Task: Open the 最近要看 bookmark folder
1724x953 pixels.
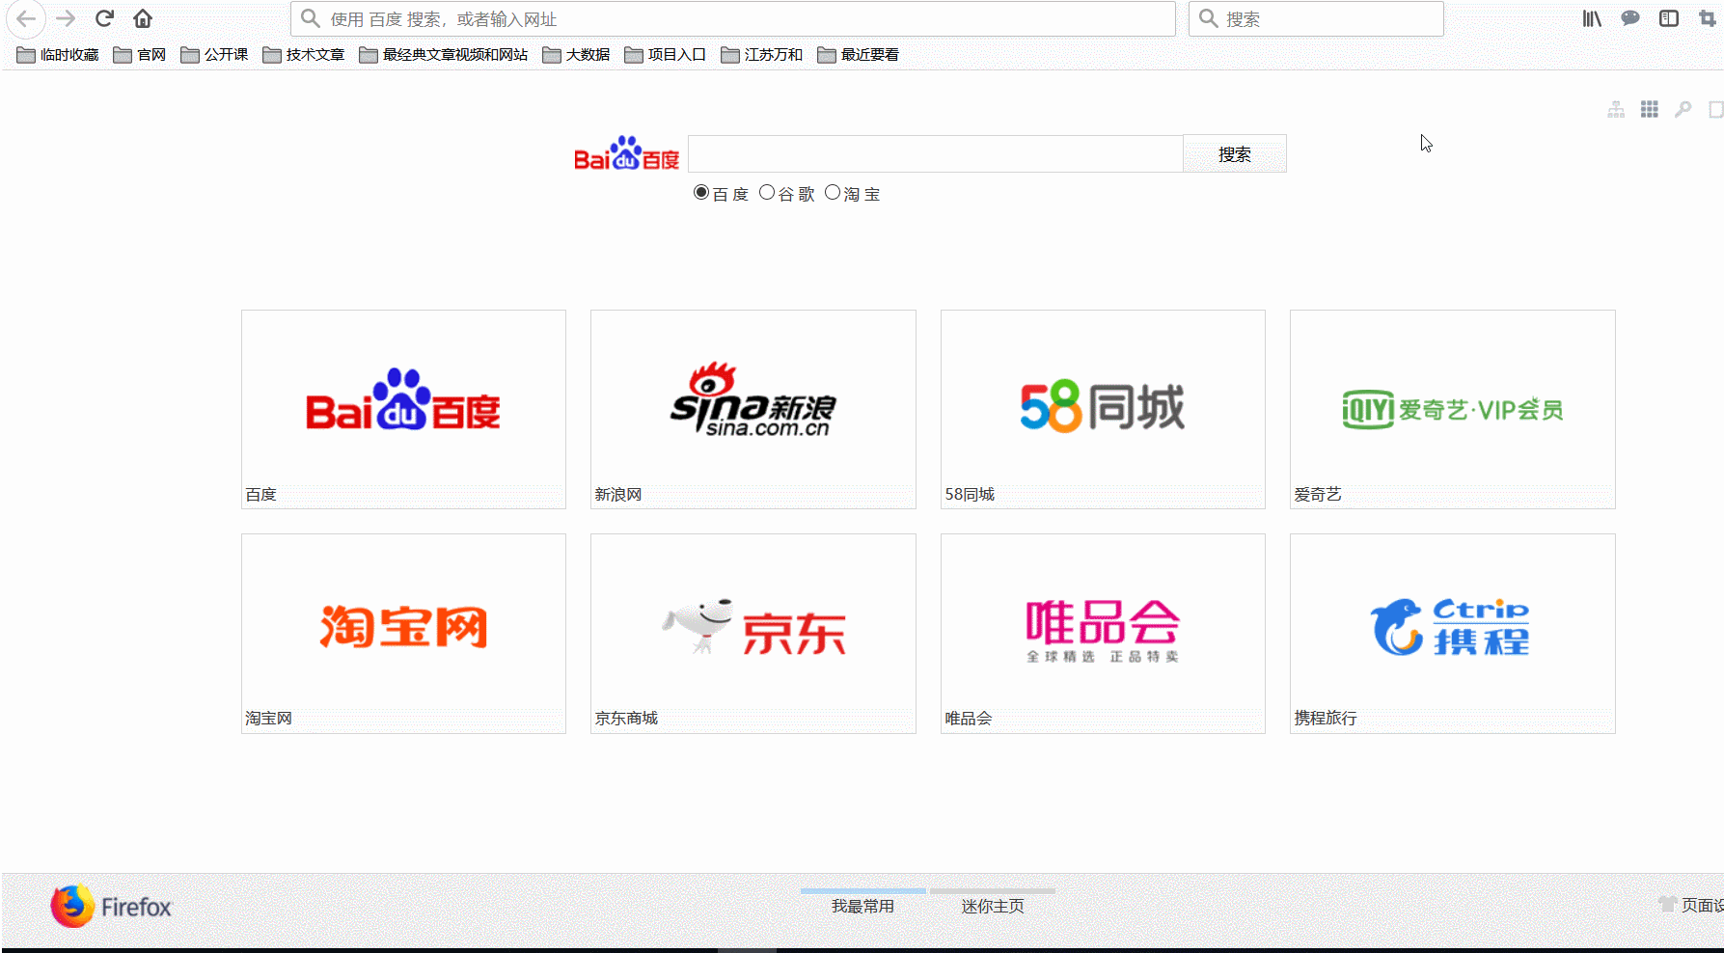Action: (859, 55)
